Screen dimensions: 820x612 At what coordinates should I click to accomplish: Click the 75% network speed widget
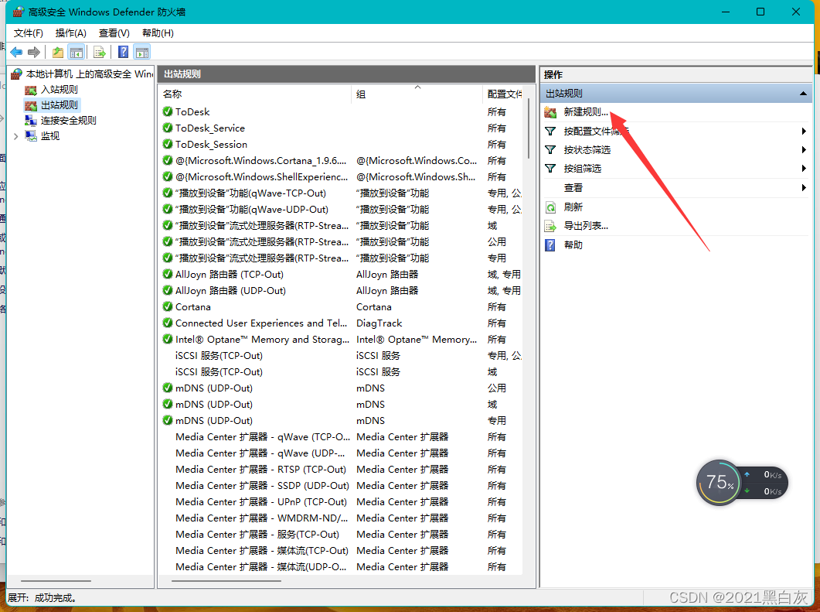coord(742,483)
